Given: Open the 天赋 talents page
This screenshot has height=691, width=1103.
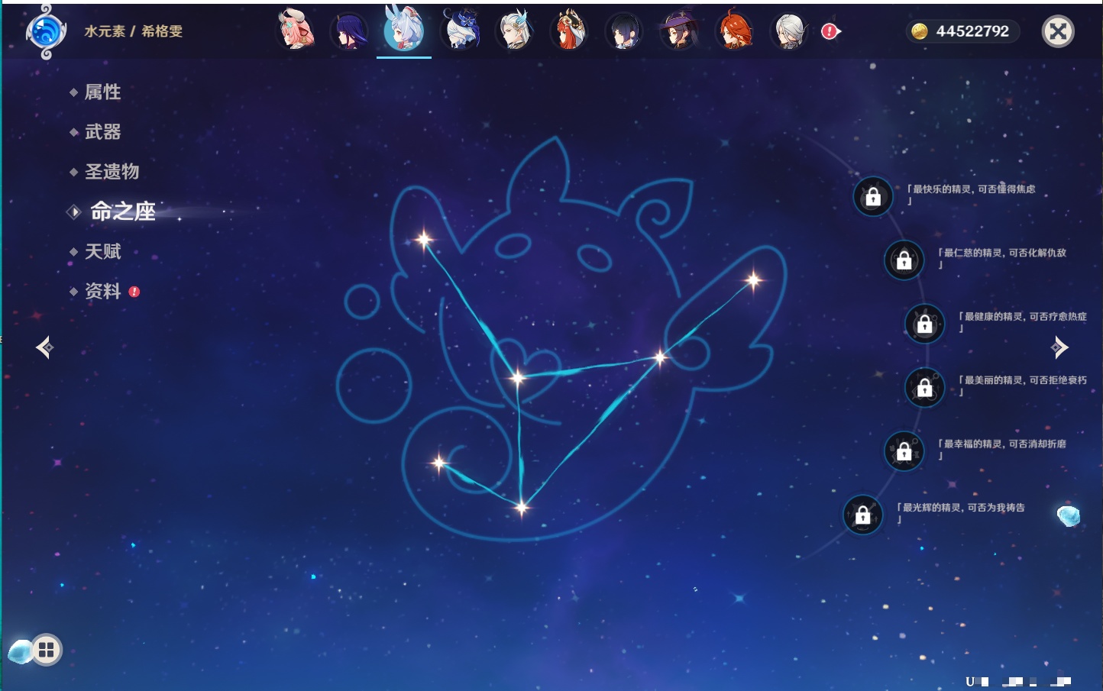Looking at the screenshot, I should tap(102, 251).
